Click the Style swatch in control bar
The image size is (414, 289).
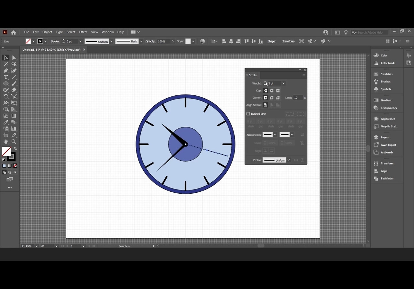(188, 41)
